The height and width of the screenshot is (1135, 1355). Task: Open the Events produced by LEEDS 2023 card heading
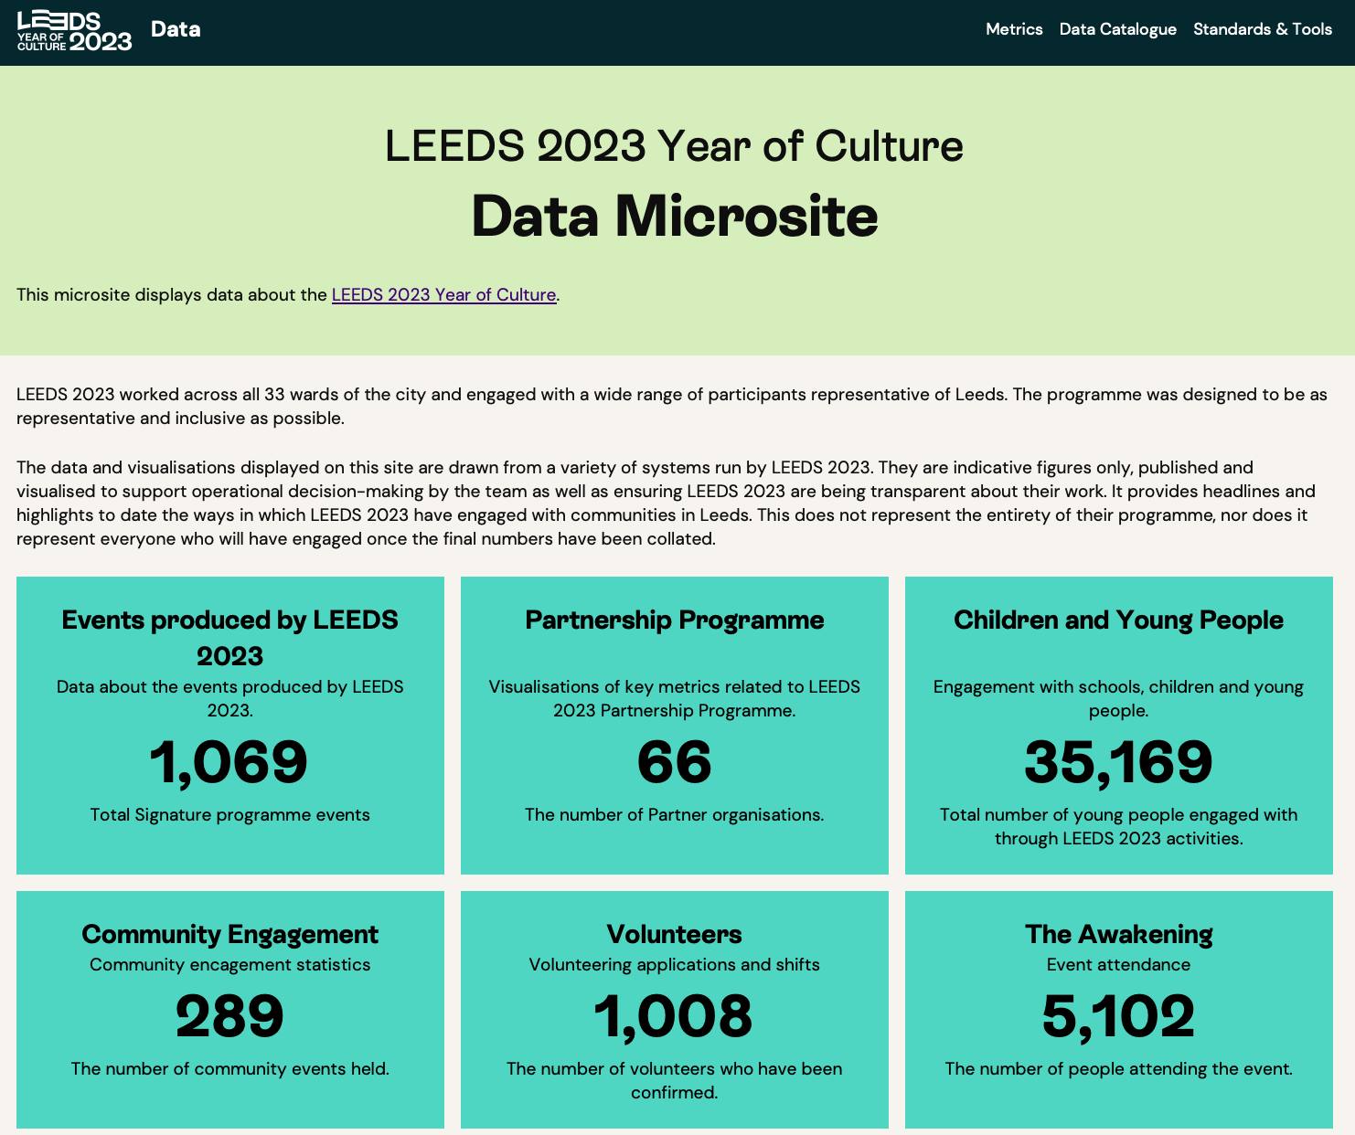(x=230, y=637)
